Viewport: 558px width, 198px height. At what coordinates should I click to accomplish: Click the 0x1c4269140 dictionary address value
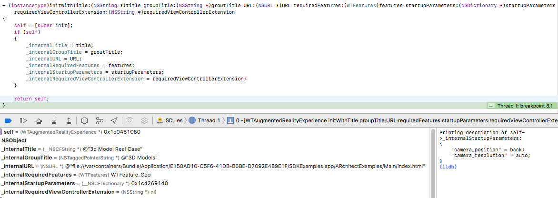(x=149, y=183)
